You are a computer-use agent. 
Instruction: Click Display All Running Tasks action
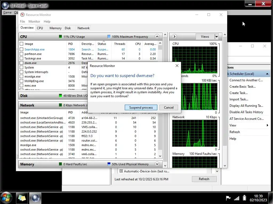click(246, 106)
